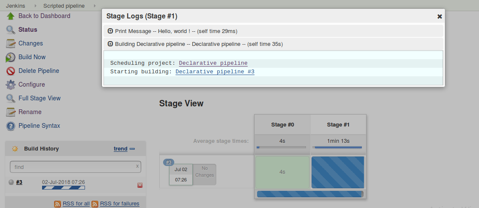Focus the find field in Build History
479x208 pixels.
coord(76,167)
